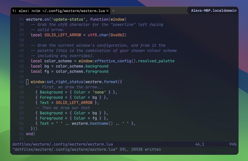Click line number 57
Viewport: 248px width, 161px height.
point(22,139)
